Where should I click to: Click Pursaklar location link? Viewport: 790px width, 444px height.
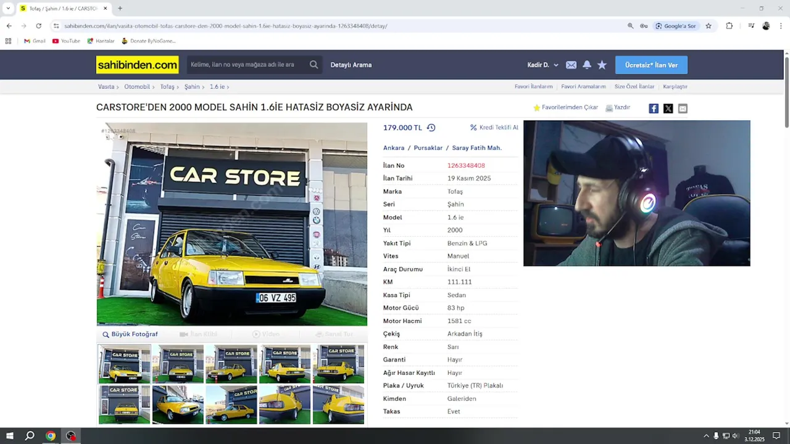click(x=428, y=148)
